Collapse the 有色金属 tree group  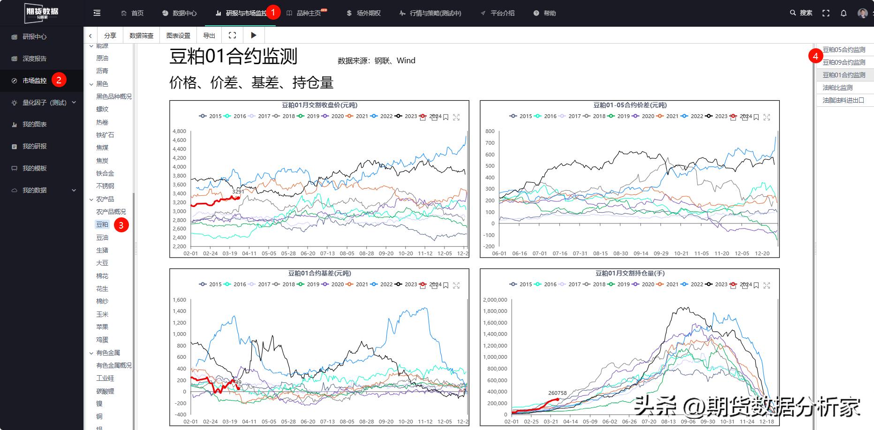point(91,353)
